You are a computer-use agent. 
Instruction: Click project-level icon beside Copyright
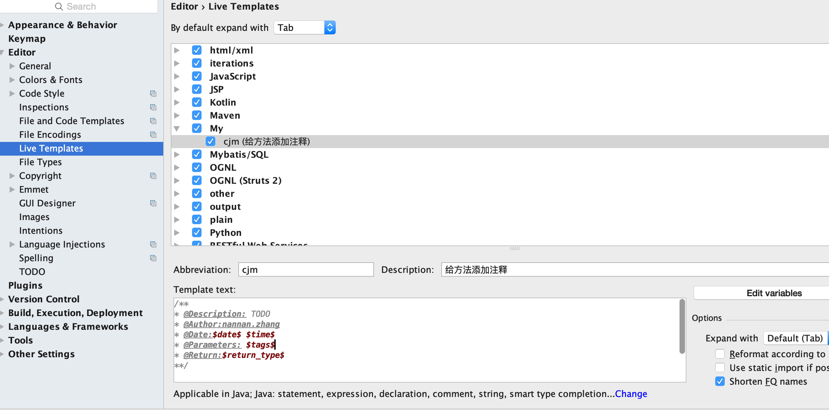153,176
